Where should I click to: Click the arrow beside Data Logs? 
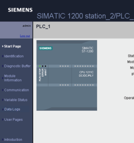click(x=3, y=109)
